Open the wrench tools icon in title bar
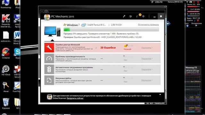Screen dimensions: 205x115 pyautogui.click(x=124, y=16)
